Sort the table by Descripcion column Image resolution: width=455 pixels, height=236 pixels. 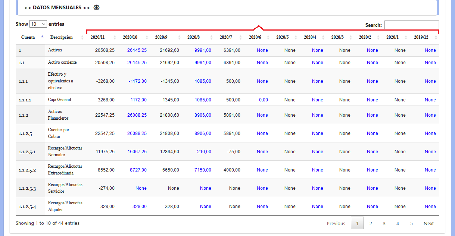(x=65, y=37)
